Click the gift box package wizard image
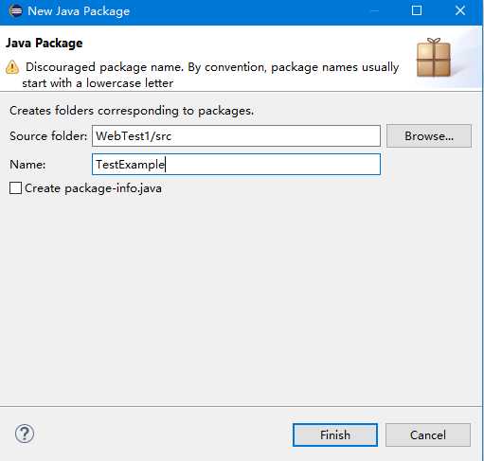 [x=434, y=58]
